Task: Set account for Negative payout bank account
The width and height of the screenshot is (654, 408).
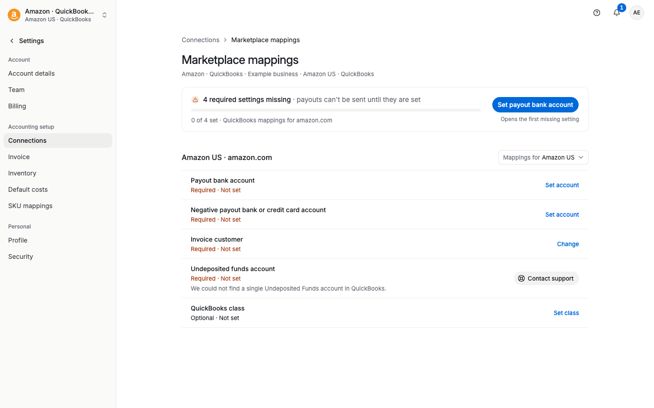Action: coord(562,214)
